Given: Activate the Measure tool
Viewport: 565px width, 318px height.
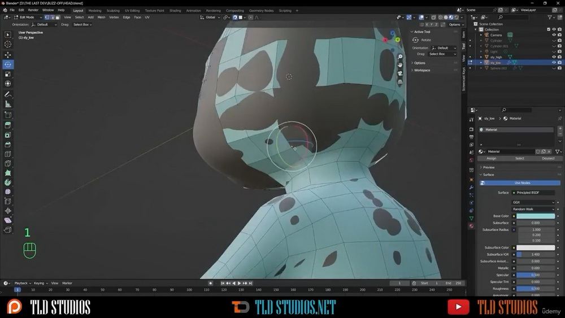Looking at the screenshot, I should pos(7,104).
